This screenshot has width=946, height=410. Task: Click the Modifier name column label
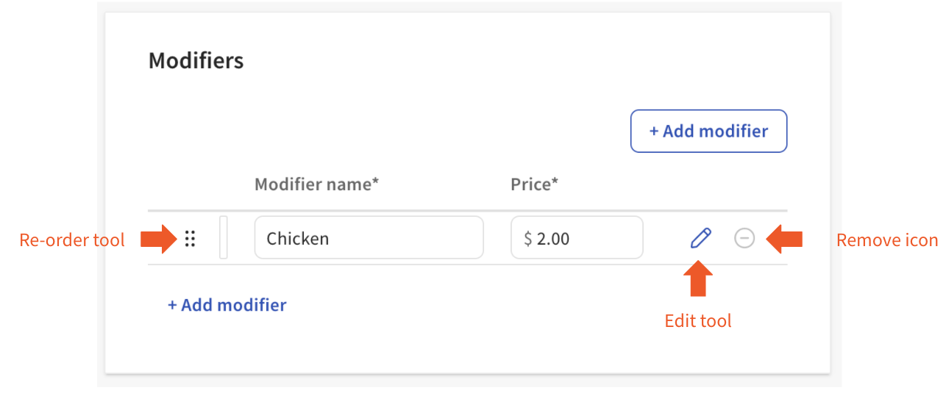click(316, 184)
